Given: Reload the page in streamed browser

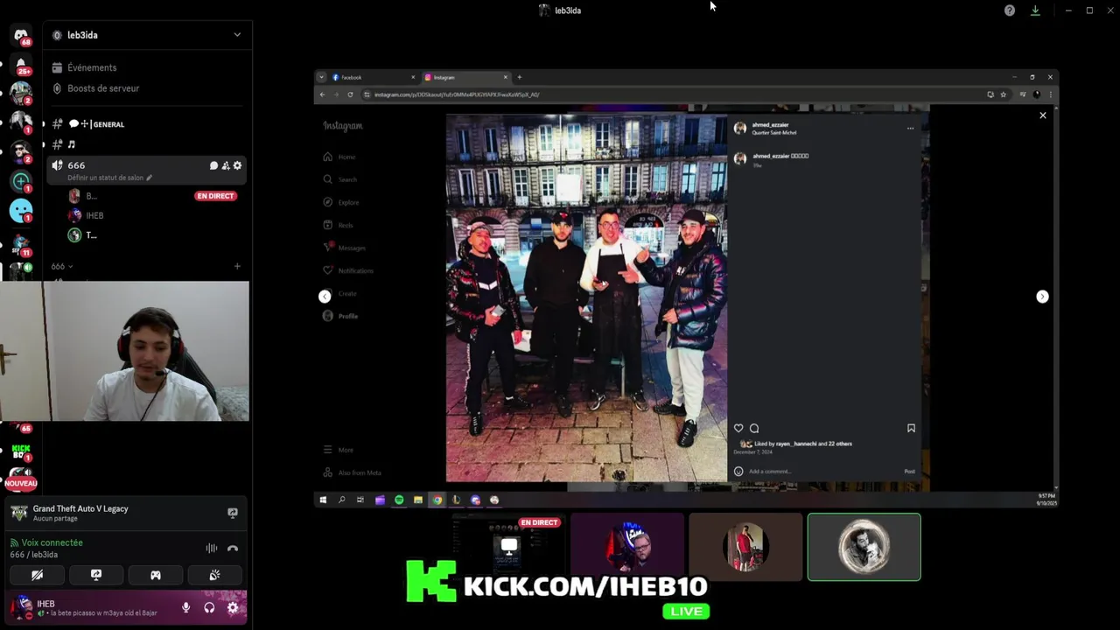Looking at the screenshot, I should point(350,94).
